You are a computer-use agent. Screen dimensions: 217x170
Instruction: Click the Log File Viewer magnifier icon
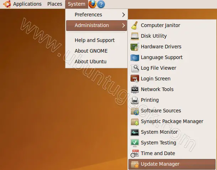coord(135,68)
